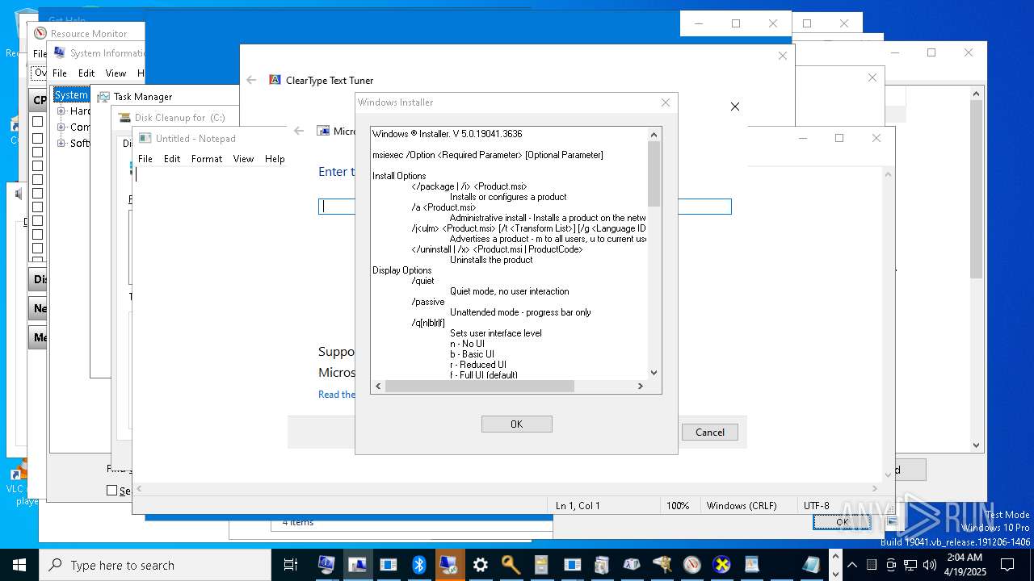This screenshot has height=581, width=1034.
Task: Click the Notepad text editing area
Action: pyautogui.click(x=509, y=323)
